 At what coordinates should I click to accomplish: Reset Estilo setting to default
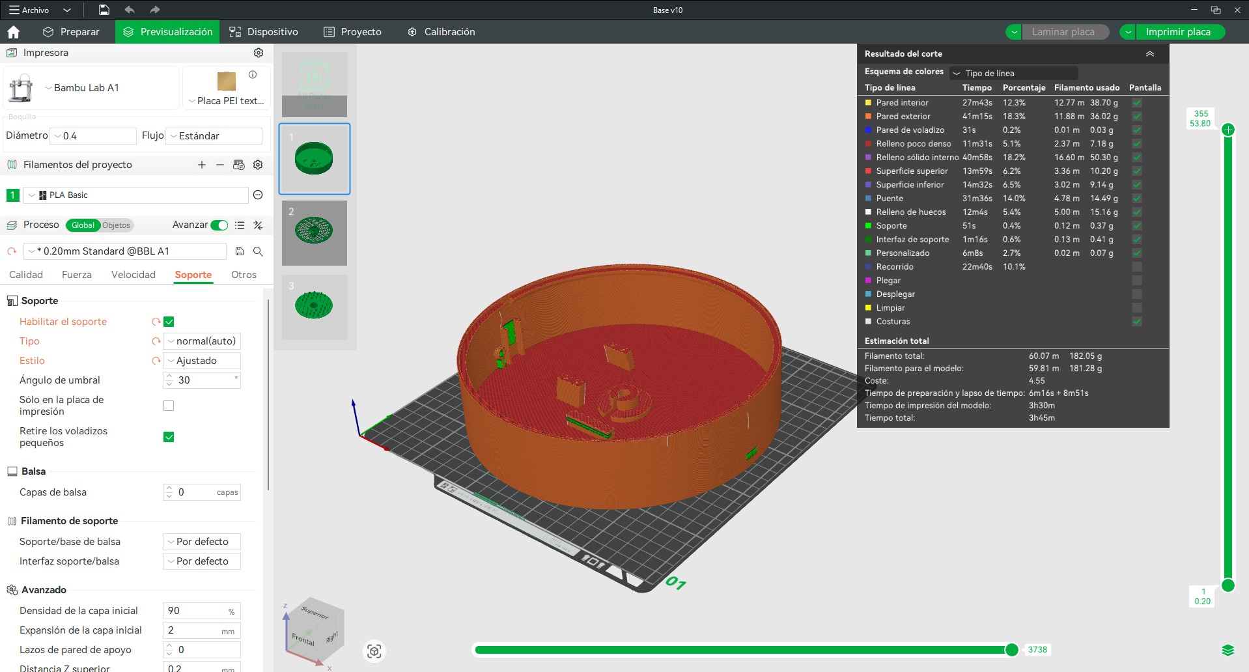click(x=156, y=361)
